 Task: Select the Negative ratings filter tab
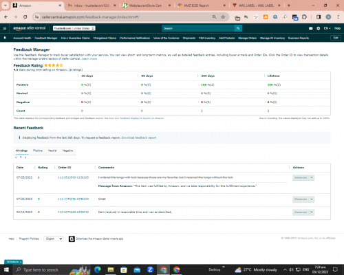[67, 151]
